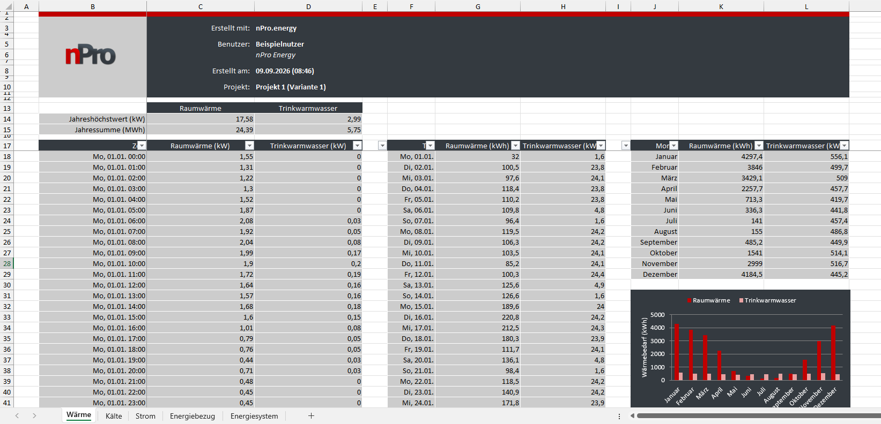881x424 pixels.
Task: Select column header D
Action: point(308,6)
